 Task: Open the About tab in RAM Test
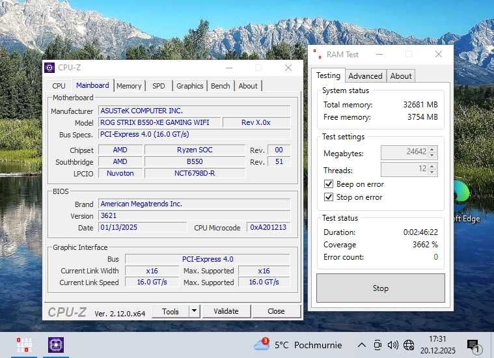point(401,76)
